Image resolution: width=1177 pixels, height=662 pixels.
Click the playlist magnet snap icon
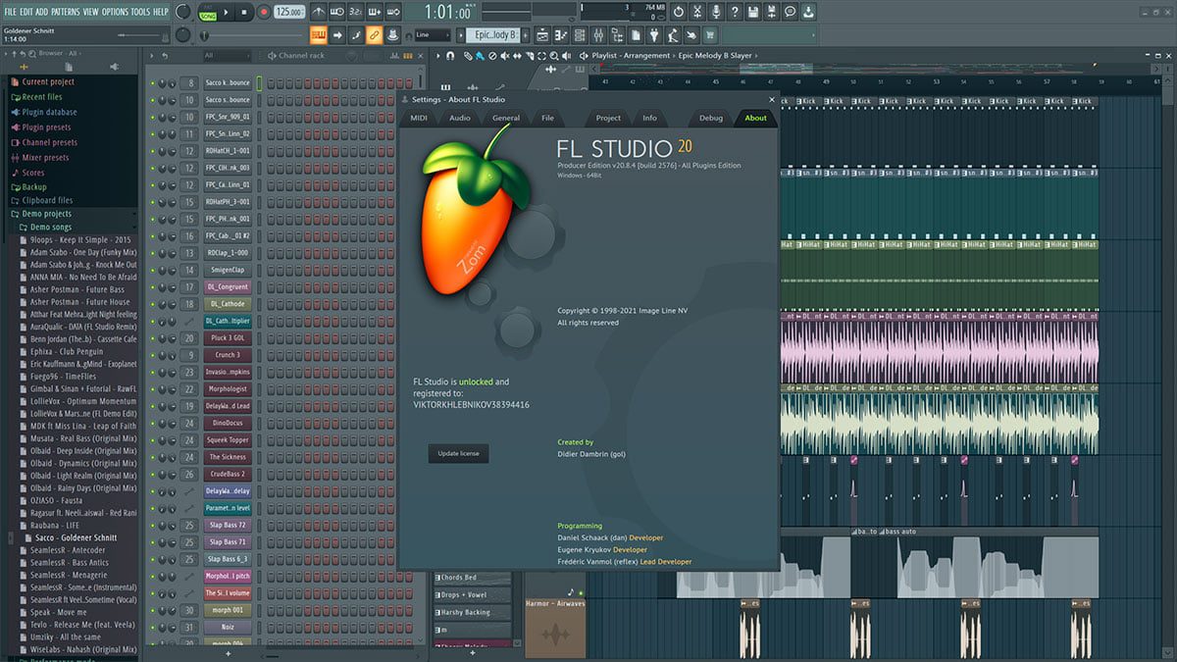coord(450,56)
